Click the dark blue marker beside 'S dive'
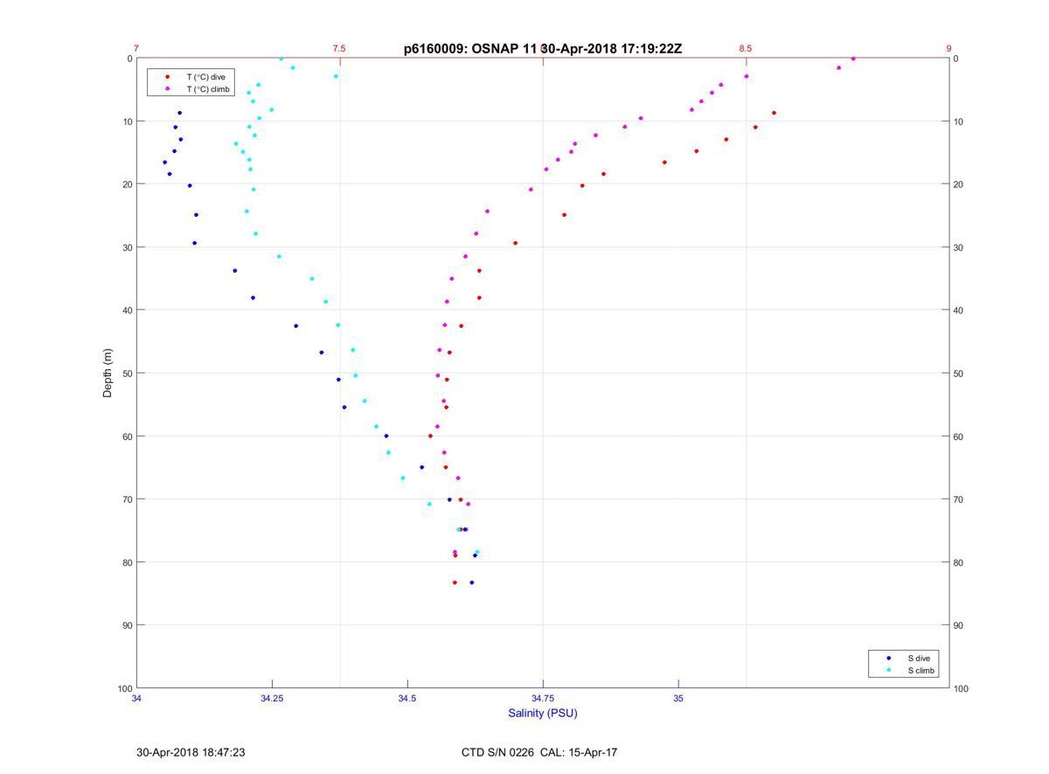 [x=888, y=658]
